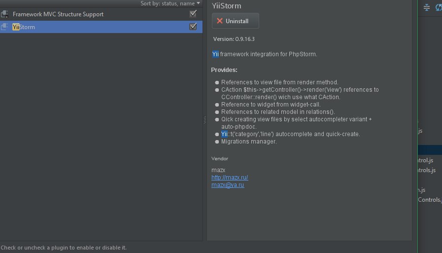Click the Collapse All icon in the toolbar
Screen dimensions: 442x253
426,7
